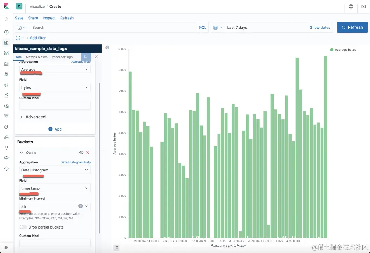Viewport: 370px width, 253px height.
Task: Discard changes with the X icon
Action: tap(96, 57)
